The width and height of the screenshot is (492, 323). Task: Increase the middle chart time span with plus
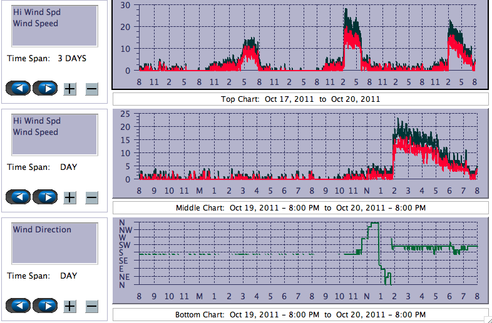(69, 197)
